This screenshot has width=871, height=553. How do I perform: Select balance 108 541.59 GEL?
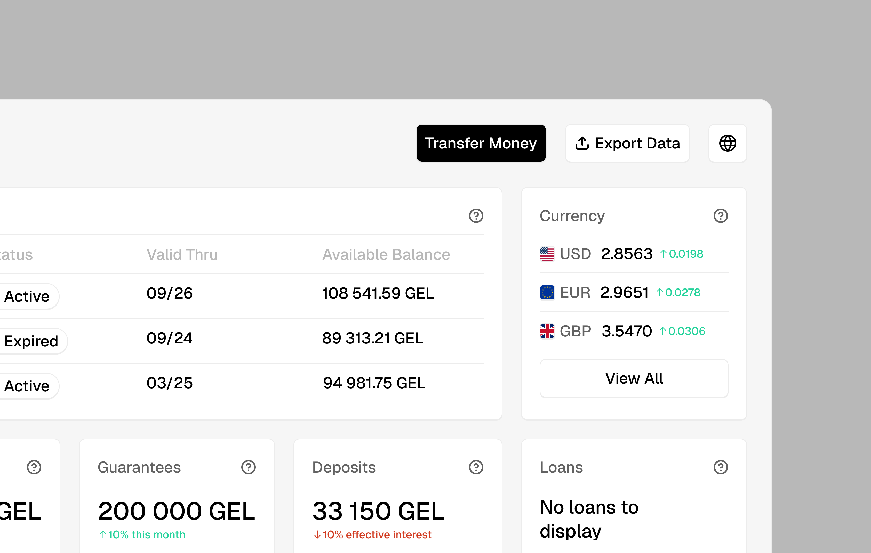click(378, 293)
